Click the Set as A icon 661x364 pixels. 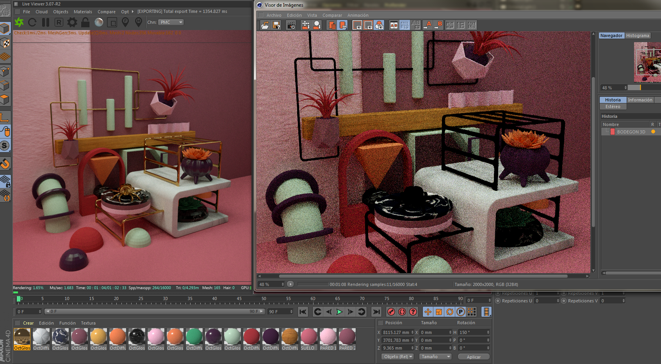click(428, 25)
